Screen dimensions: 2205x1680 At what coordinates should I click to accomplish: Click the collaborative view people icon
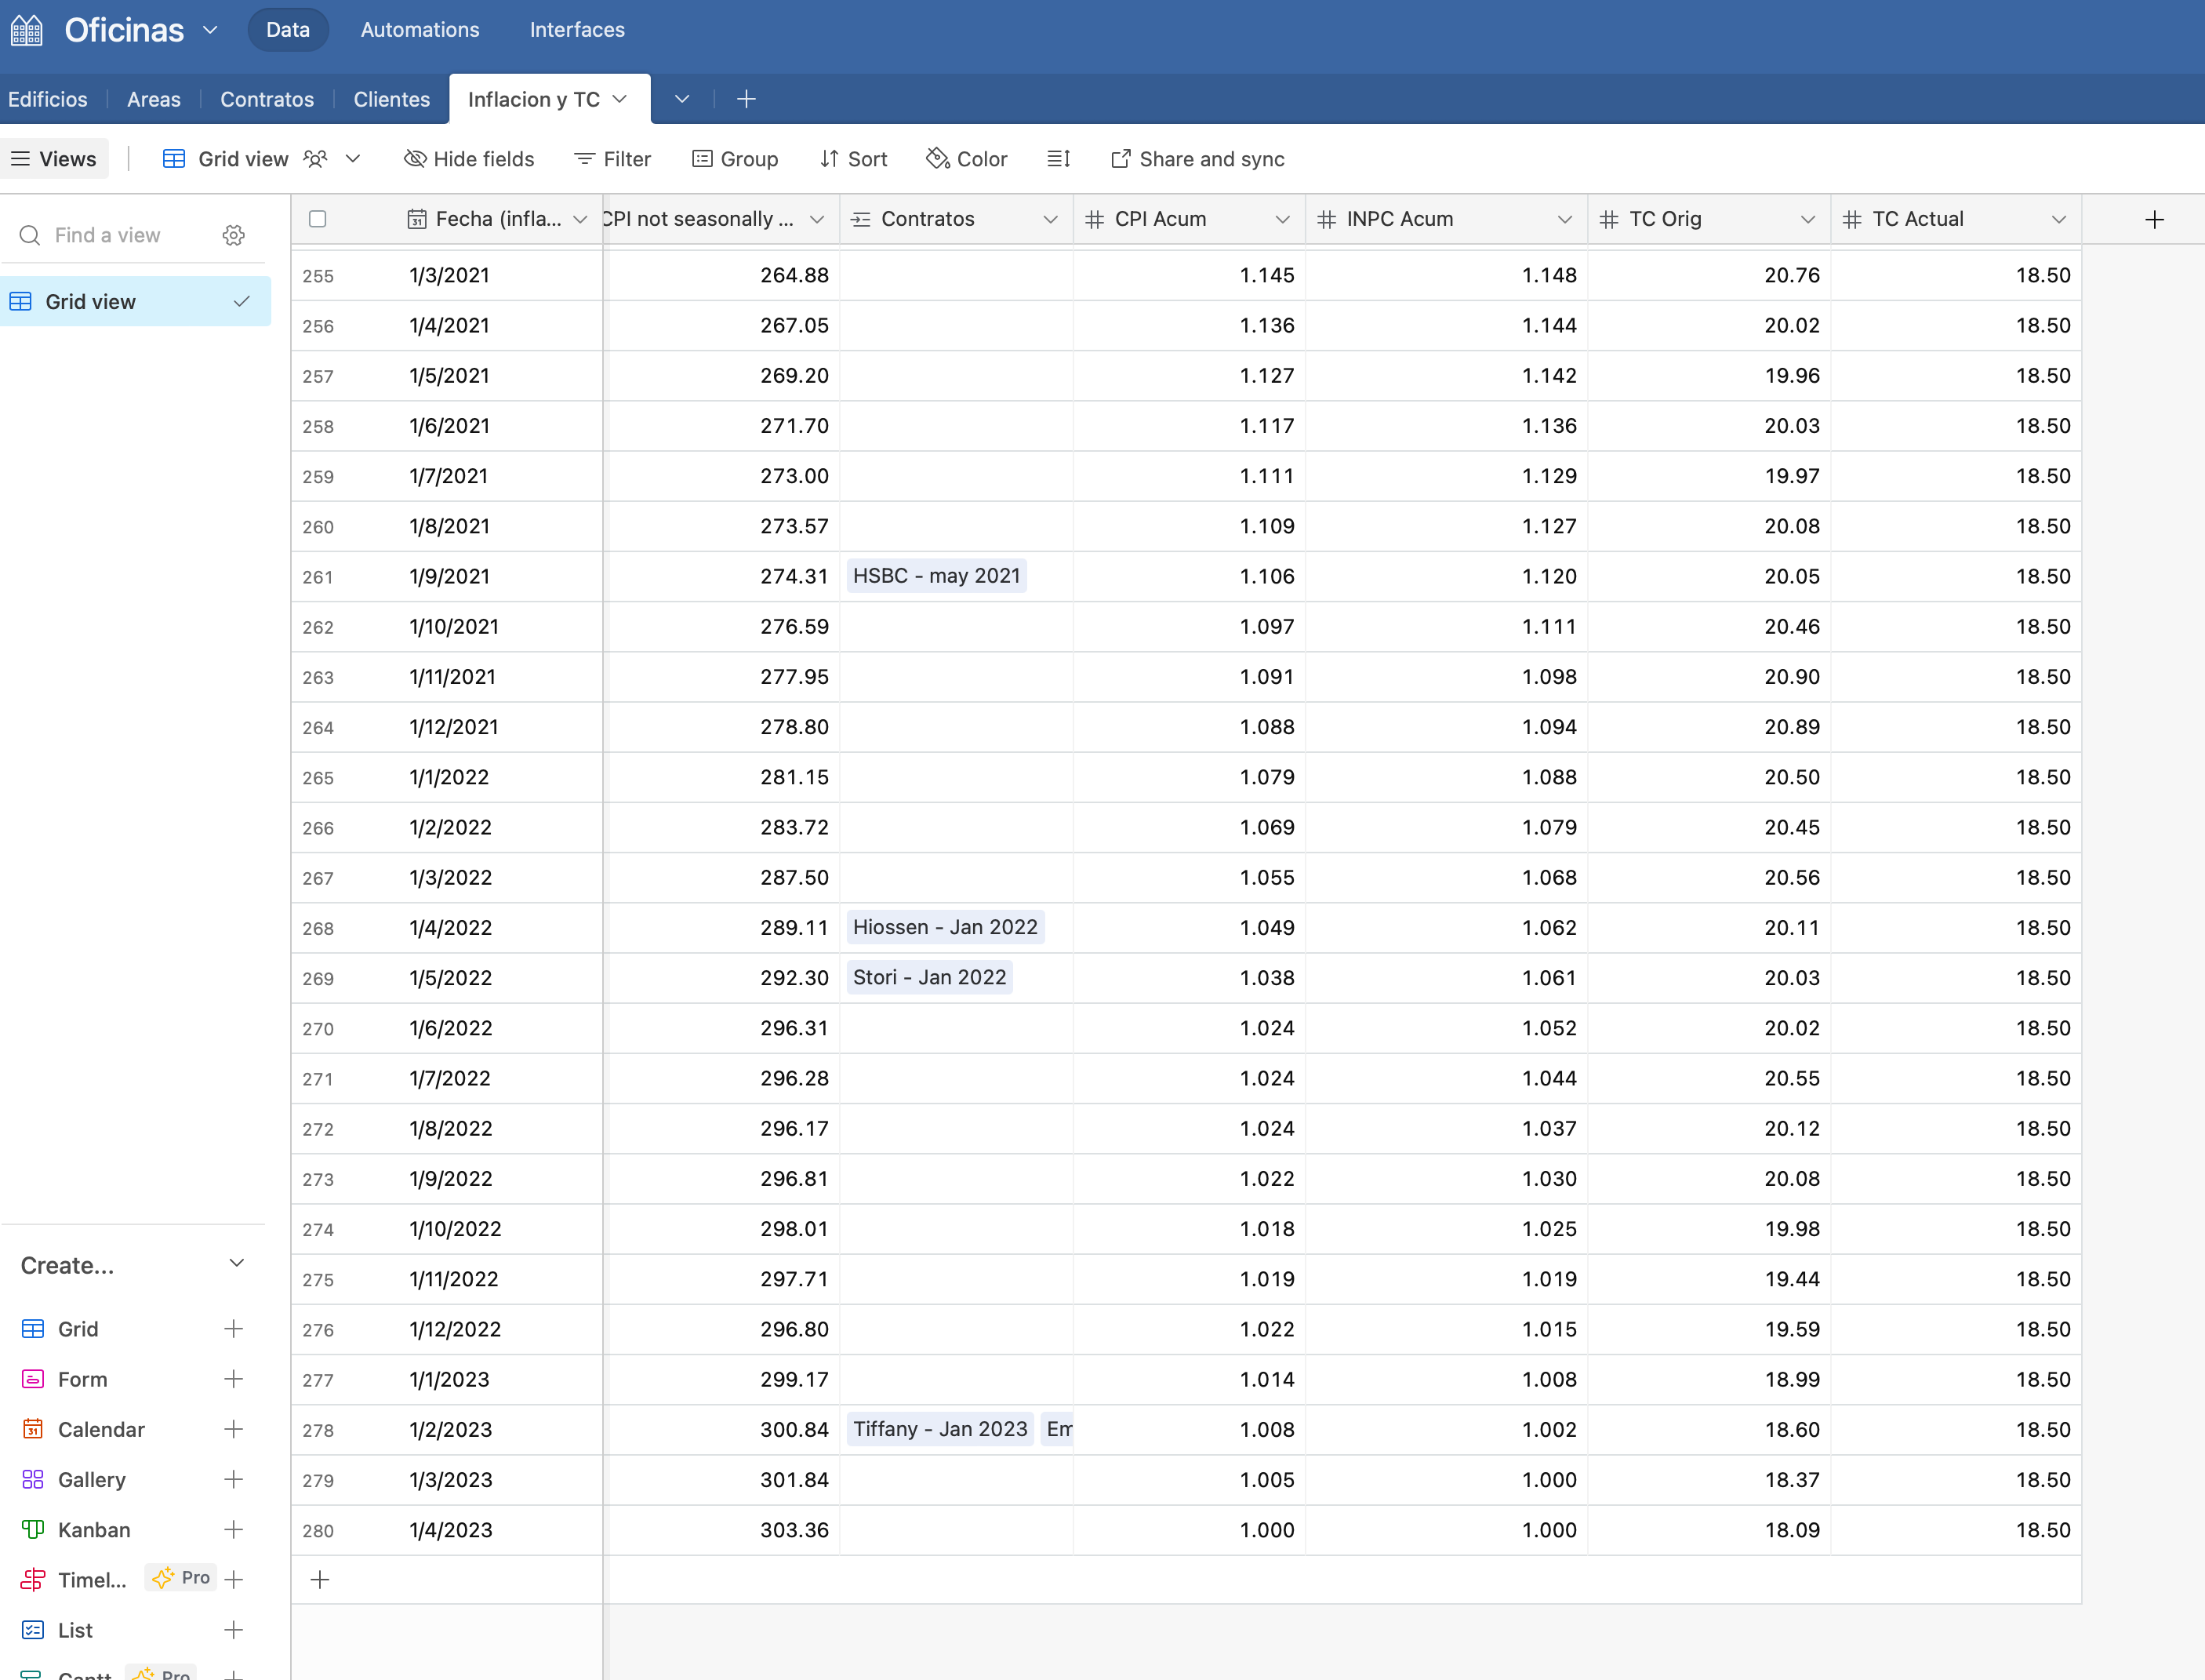click(x=316, y=159)
